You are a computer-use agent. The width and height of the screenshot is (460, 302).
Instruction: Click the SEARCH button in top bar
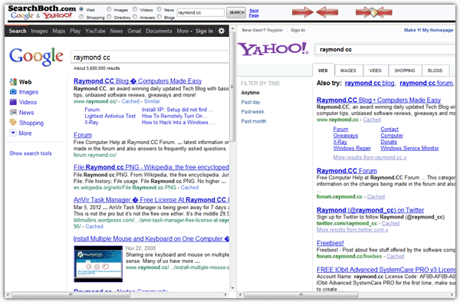[236, 12]
